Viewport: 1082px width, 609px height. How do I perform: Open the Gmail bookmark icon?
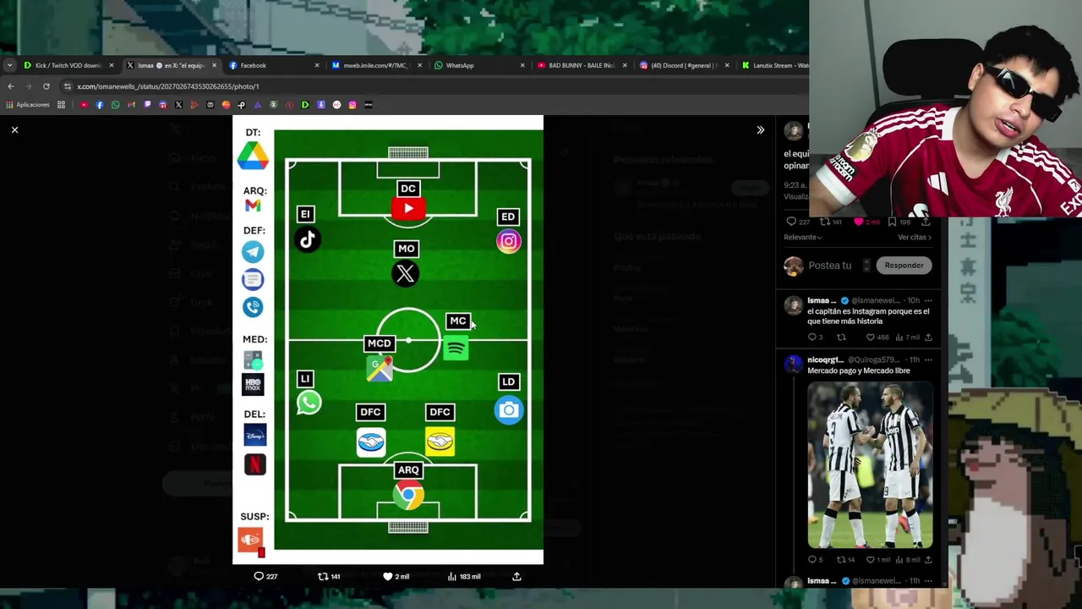(131, 105)
